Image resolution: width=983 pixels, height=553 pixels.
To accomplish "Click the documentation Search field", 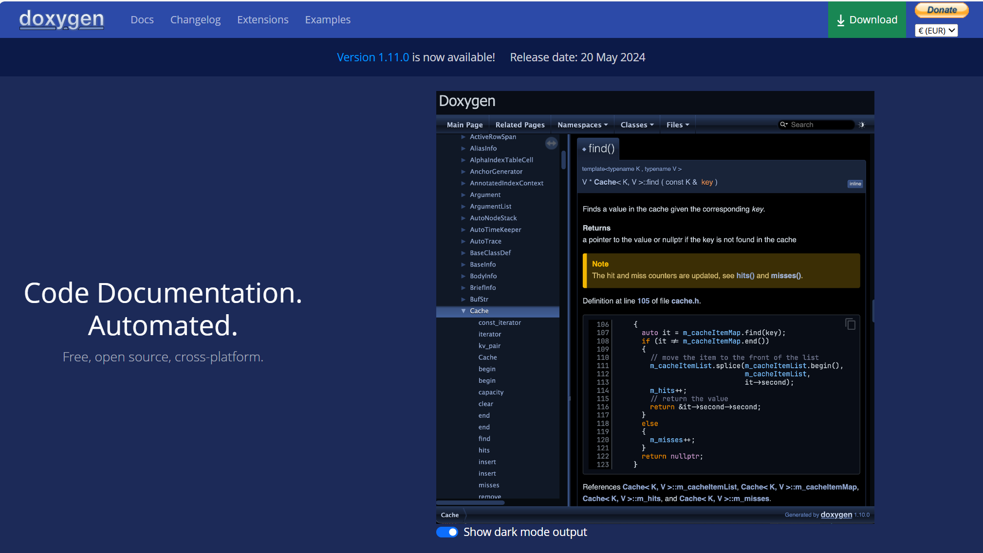I will click(x=820, y=125).
